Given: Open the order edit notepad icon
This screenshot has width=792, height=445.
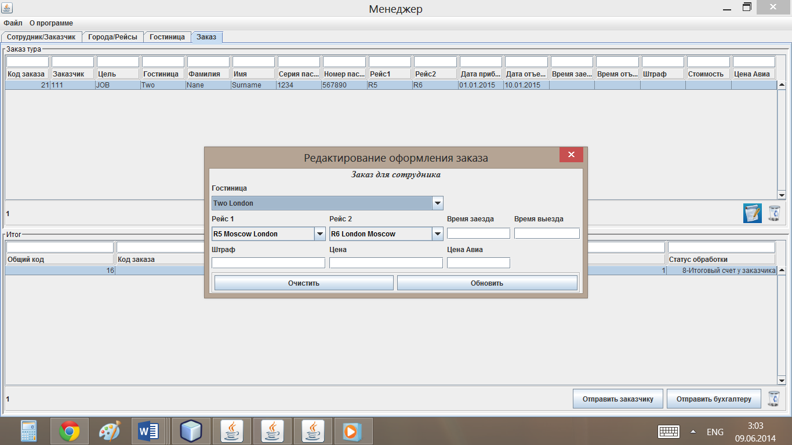Looking at the screenshot, I should [753, 213].
